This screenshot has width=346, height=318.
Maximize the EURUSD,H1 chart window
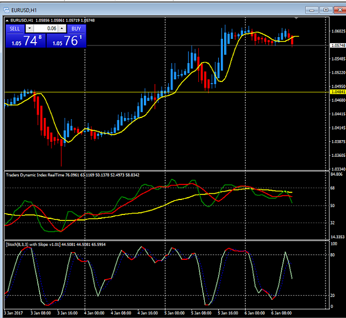[x=326, y=10]
